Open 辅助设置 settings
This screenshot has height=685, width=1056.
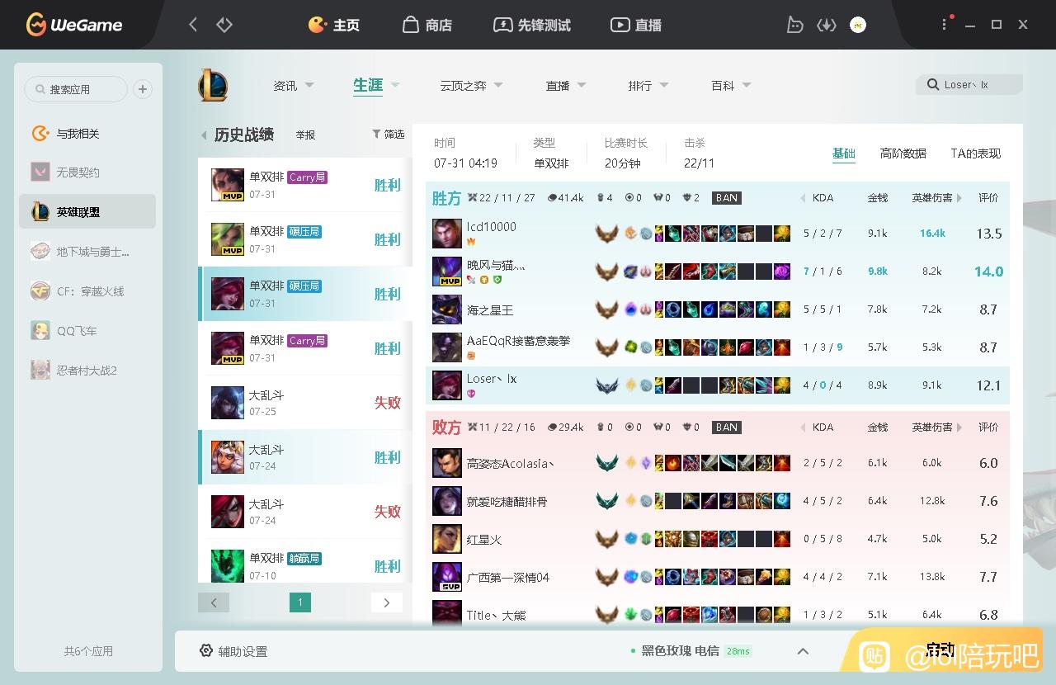[x=234, y=651]
